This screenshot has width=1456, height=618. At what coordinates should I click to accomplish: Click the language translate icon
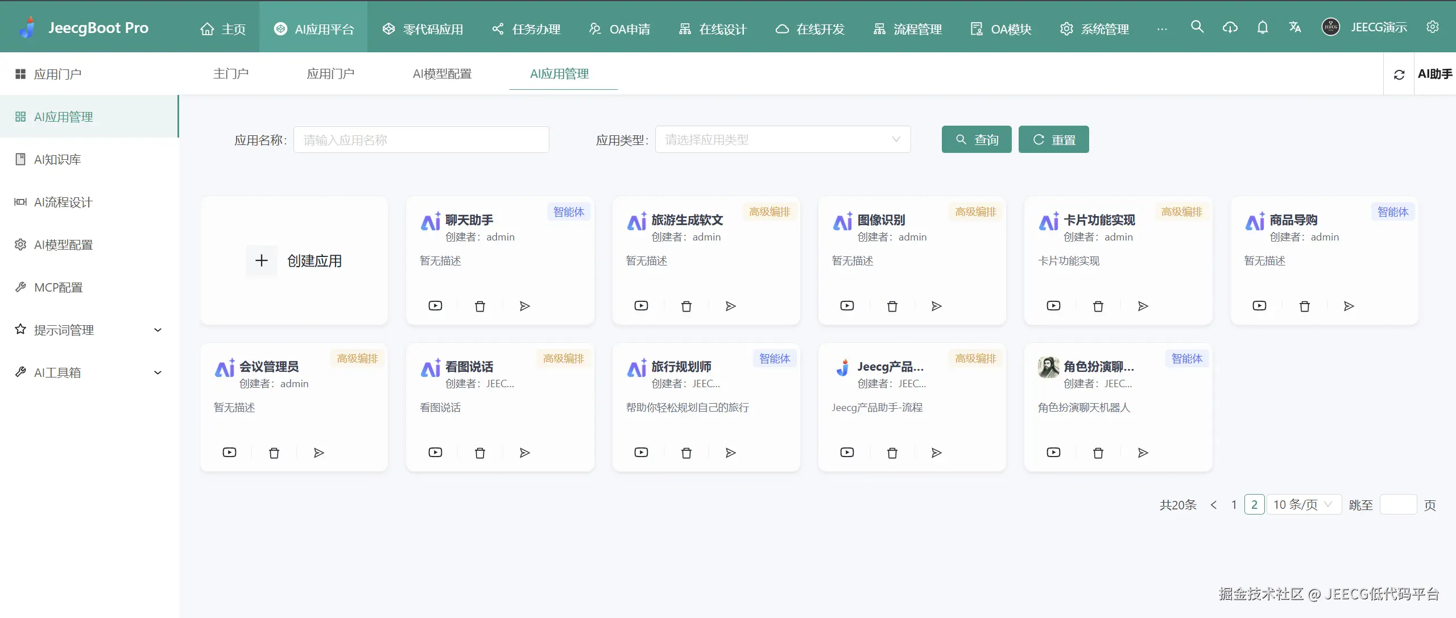[1295, 27]
